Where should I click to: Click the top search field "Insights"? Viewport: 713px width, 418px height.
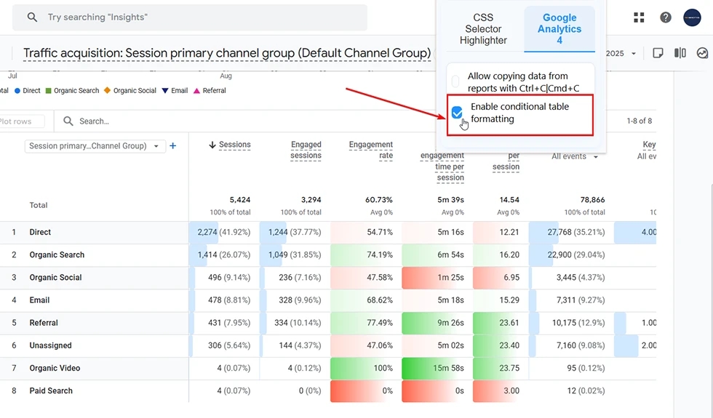coord(190,17)
